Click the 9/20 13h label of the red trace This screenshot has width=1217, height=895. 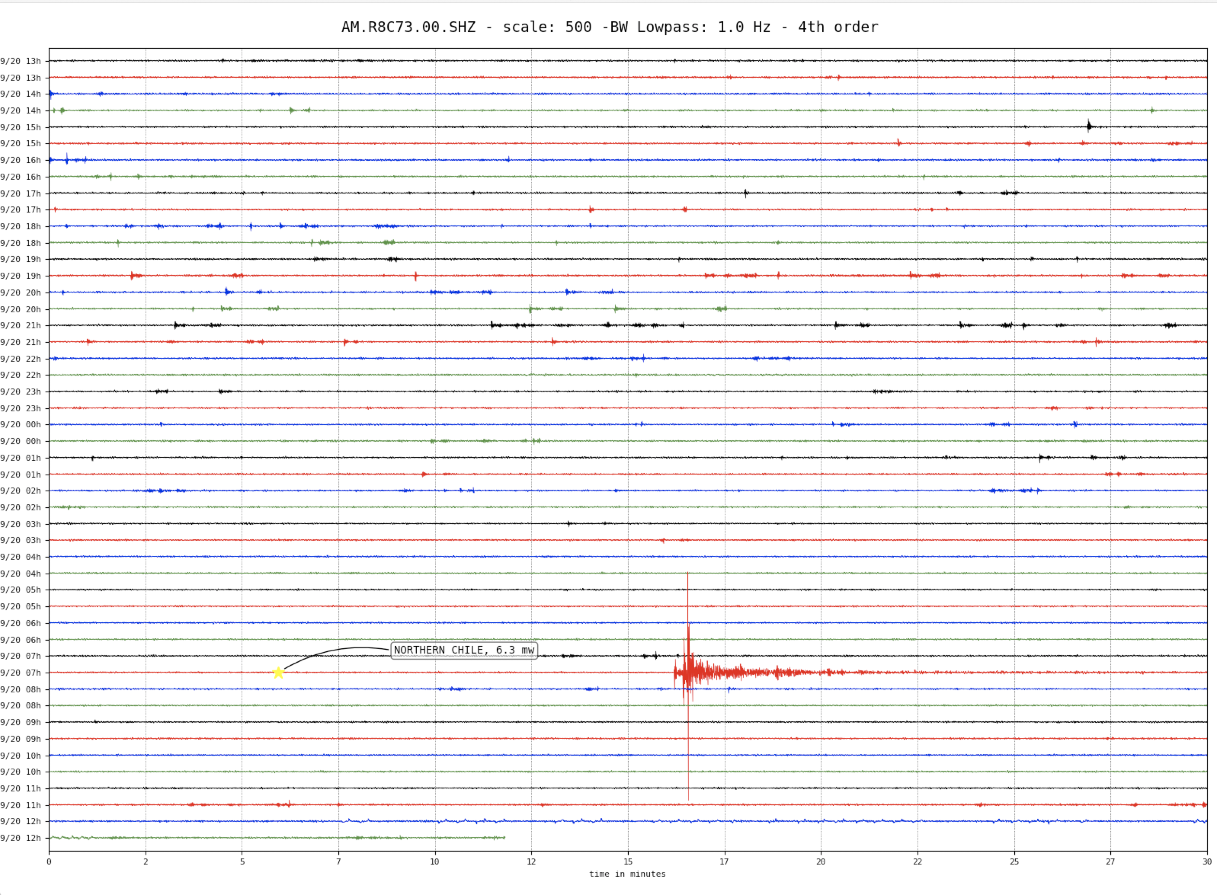pos(21,78)
